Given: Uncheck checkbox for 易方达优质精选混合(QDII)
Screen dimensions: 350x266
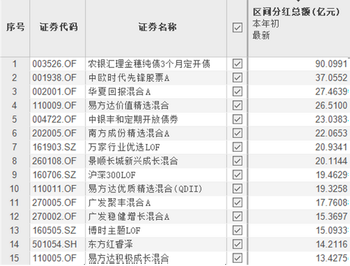Looking at the screenshot, I should tap(237, 189).
